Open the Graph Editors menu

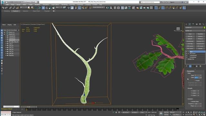coord(55,5)
